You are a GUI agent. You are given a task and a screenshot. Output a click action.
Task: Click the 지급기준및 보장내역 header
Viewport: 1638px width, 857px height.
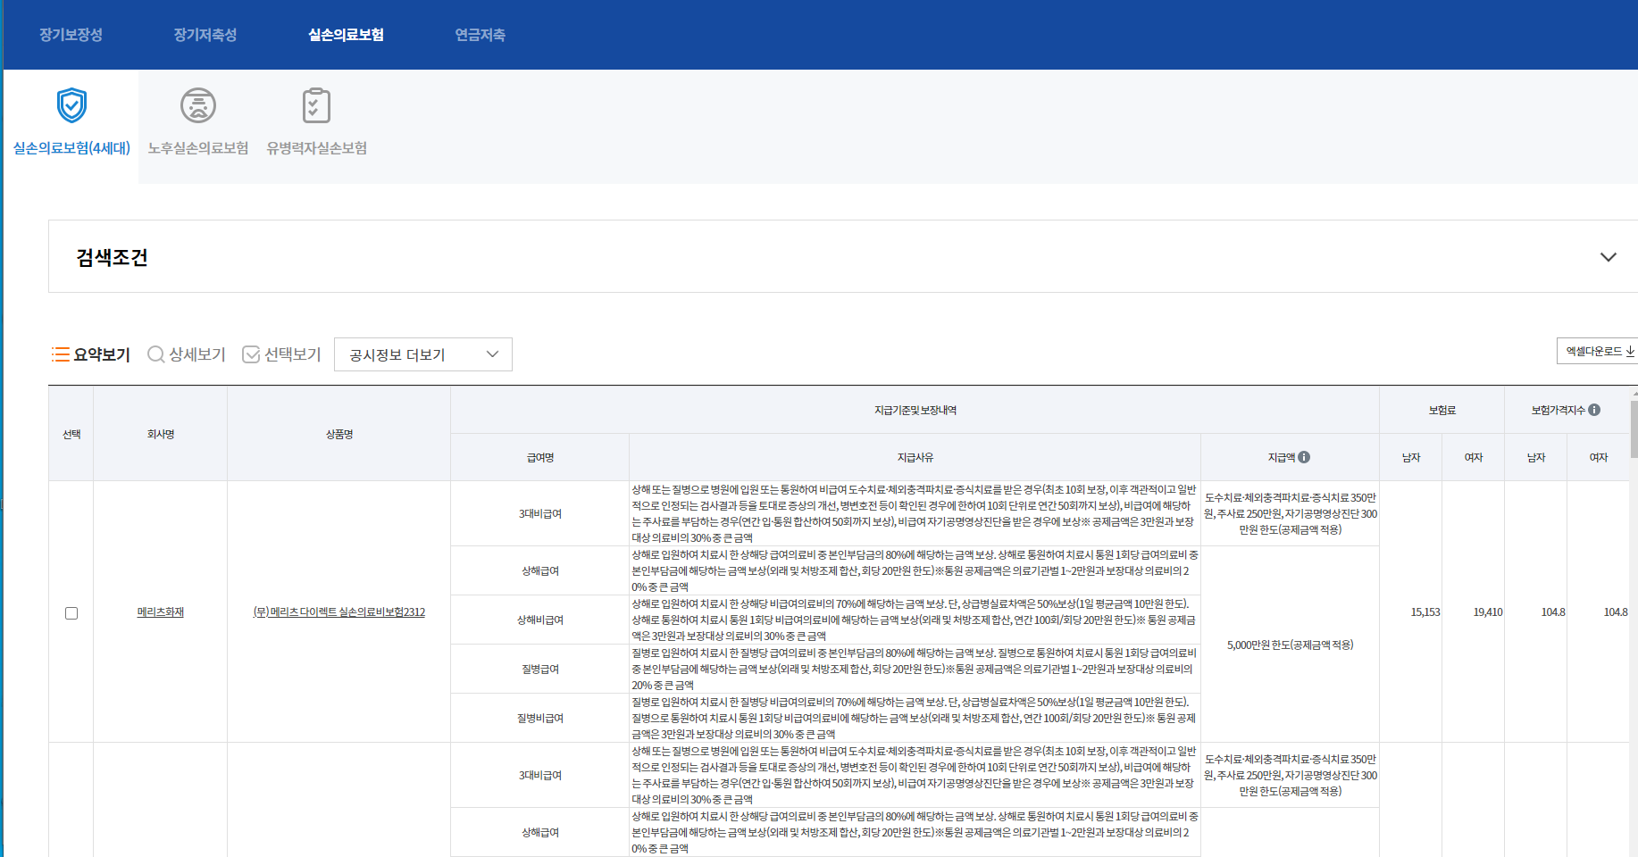[x=915, y=411]
